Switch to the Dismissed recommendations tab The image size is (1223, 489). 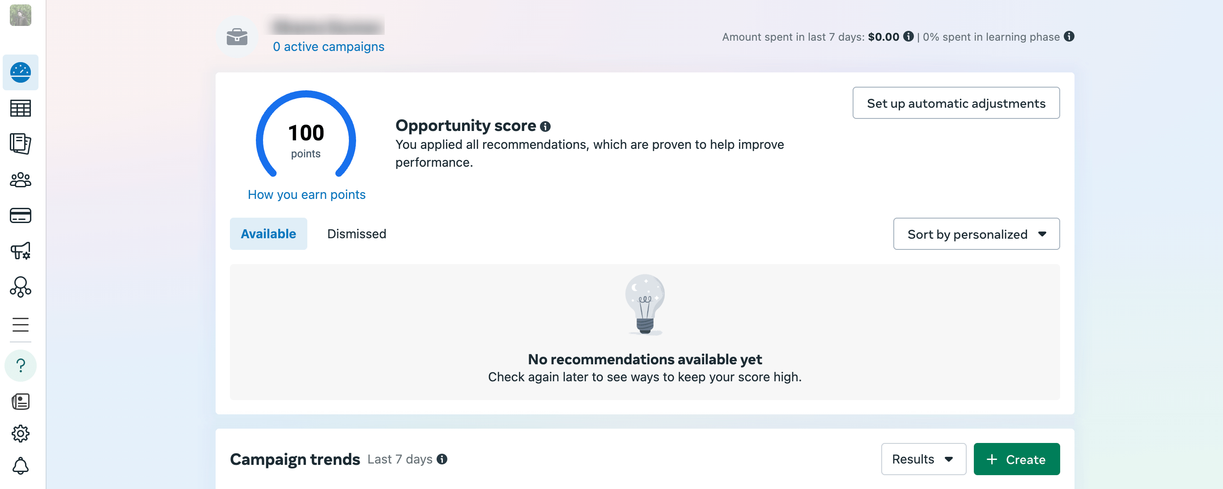pos(356,233)
